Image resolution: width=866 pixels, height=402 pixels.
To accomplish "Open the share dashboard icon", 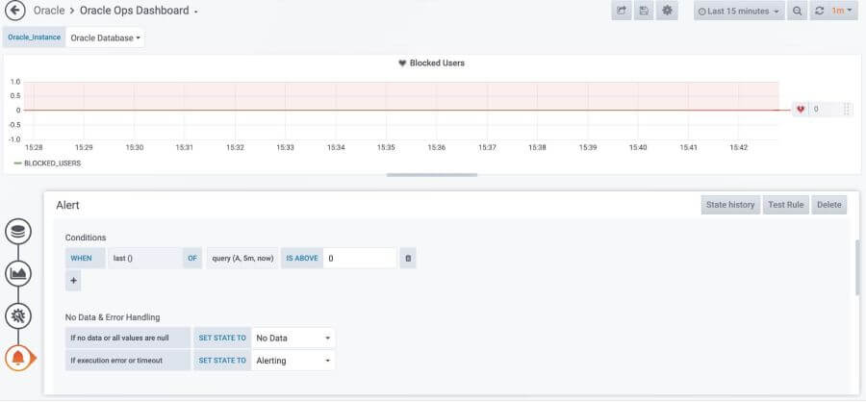I will click(x=622, y=11).
